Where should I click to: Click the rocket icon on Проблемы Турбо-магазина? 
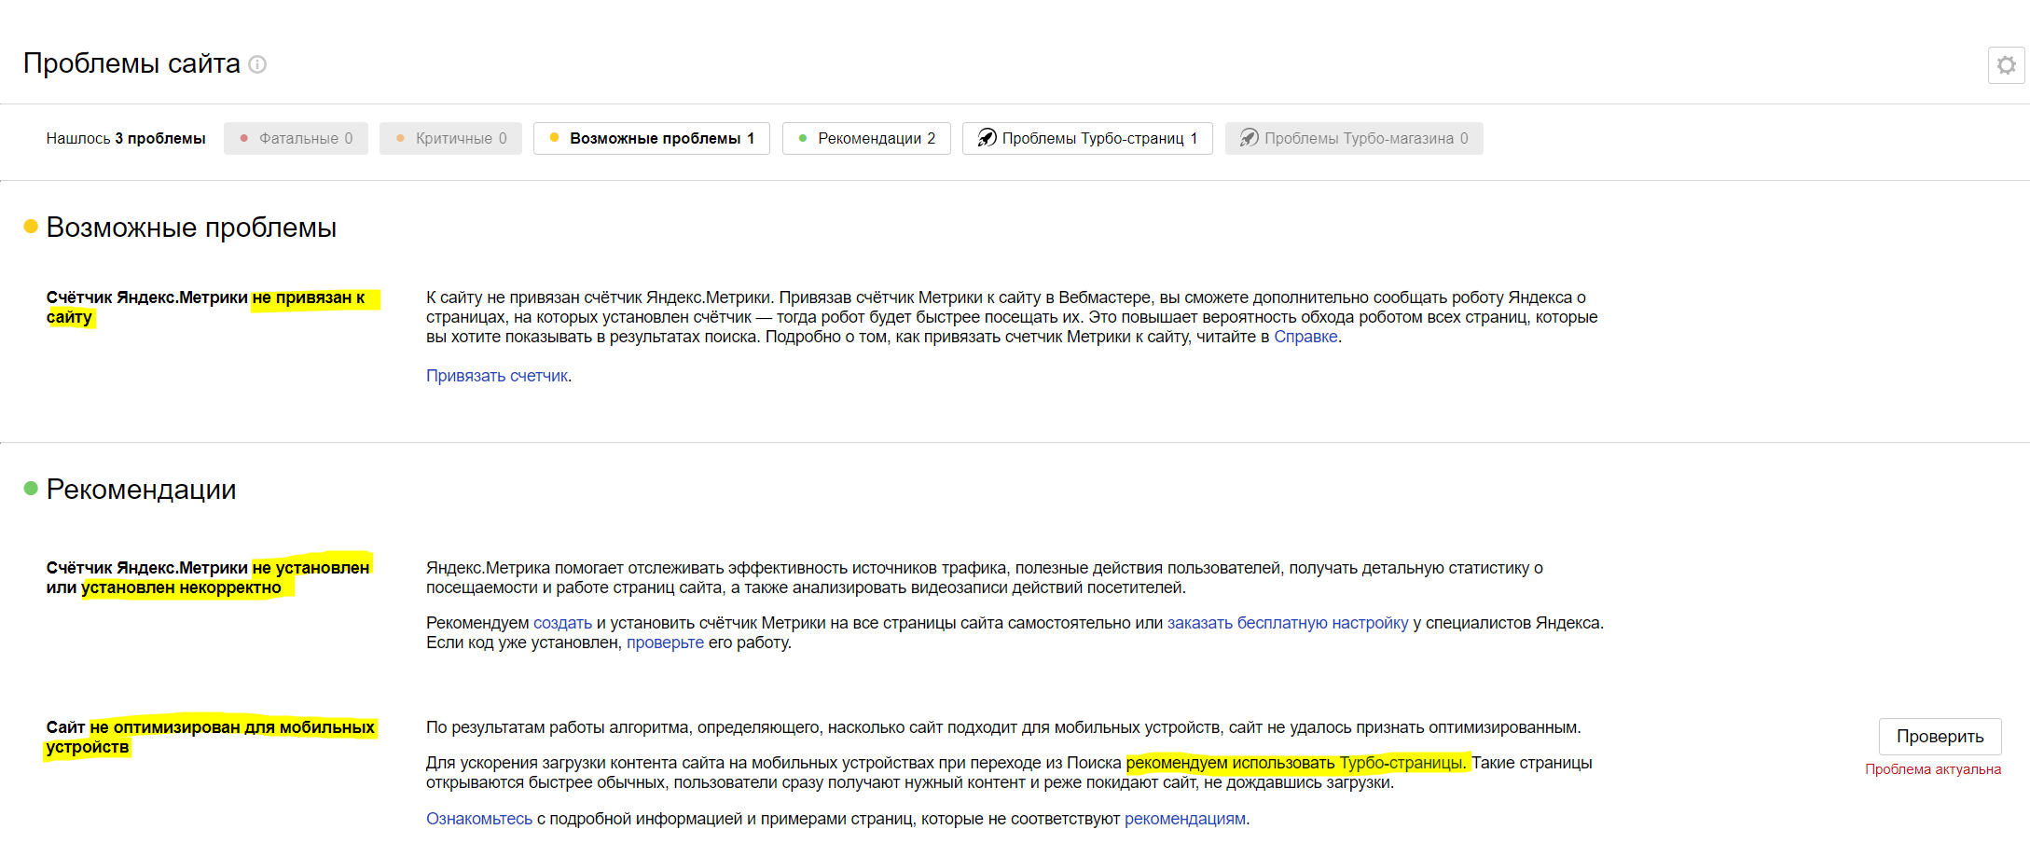point(1249,138)
